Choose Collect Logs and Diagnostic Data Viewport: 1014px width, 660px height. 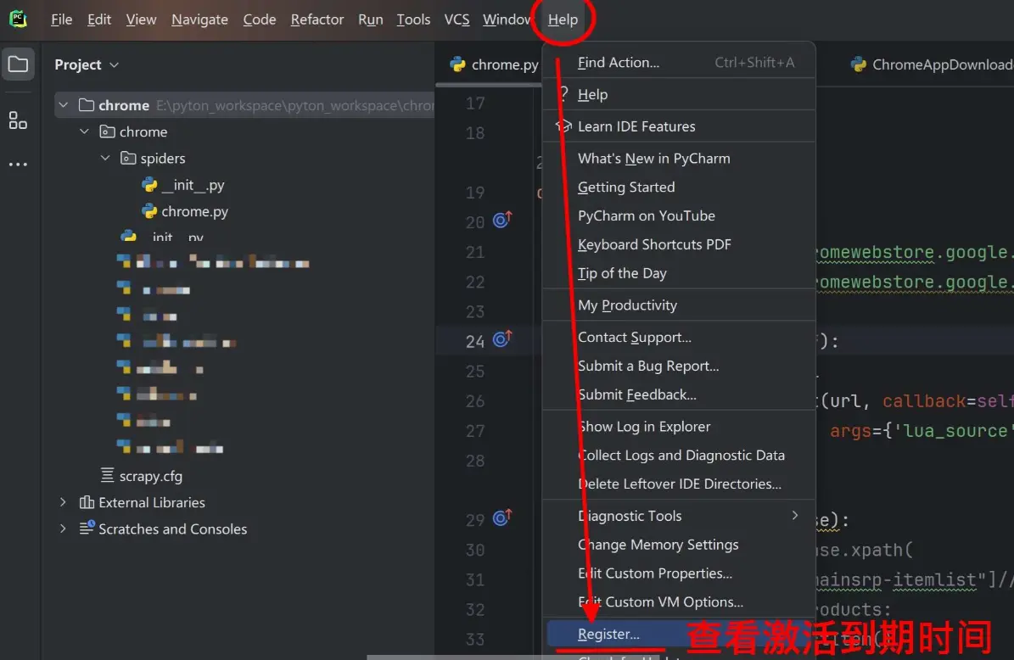click(679, 455)
